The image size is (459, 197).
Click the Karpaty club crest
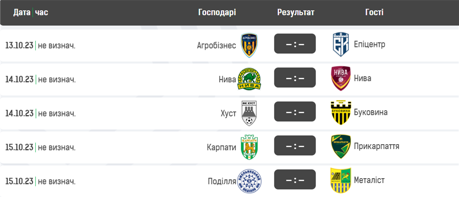(249, 147)
